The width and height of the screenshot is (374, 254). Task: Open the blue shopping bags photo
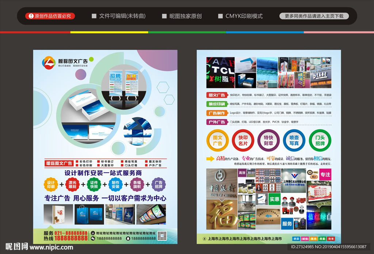pos(89,214)
